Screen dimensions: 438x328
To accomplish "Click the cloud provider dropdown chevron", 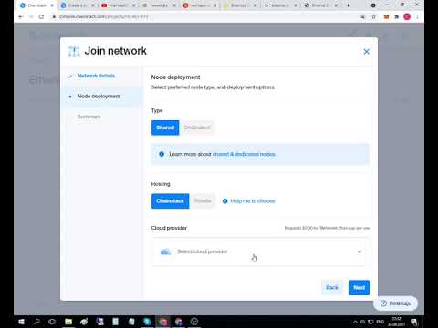I will 360,251.
